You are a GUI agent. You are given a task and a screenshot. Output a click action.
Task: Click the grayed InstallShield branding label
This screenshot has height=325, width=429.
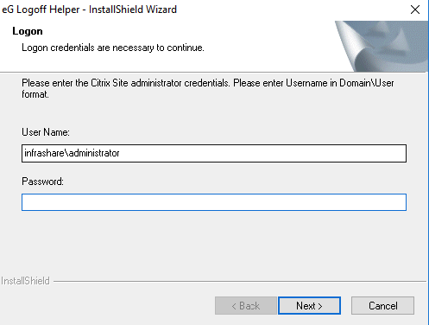click(x=25, y=281)
